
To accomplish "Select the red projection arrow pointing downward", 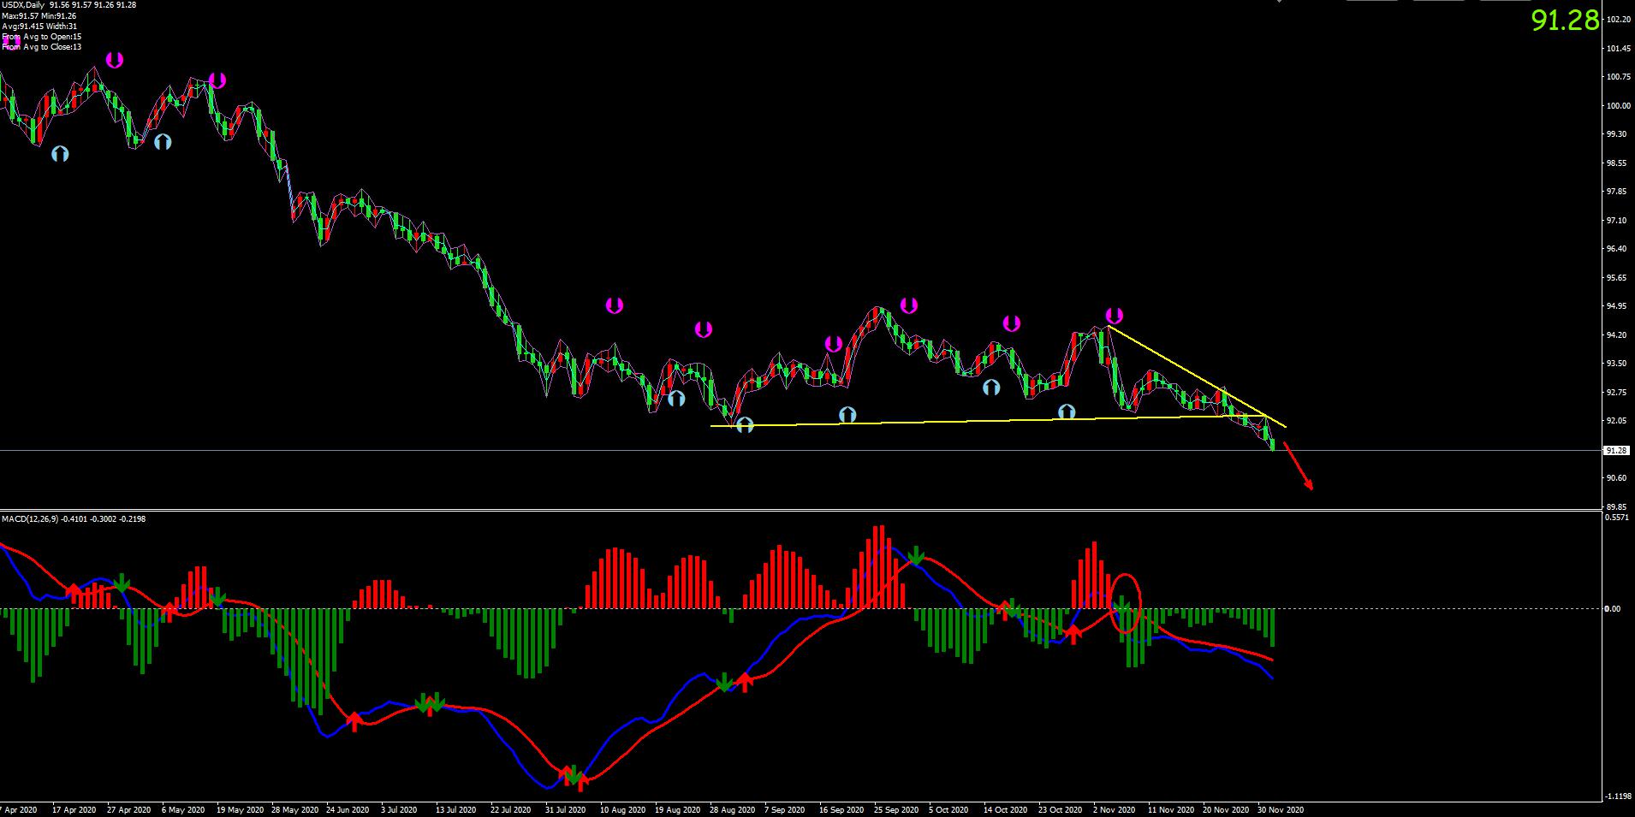I will tap(1298, 467).
